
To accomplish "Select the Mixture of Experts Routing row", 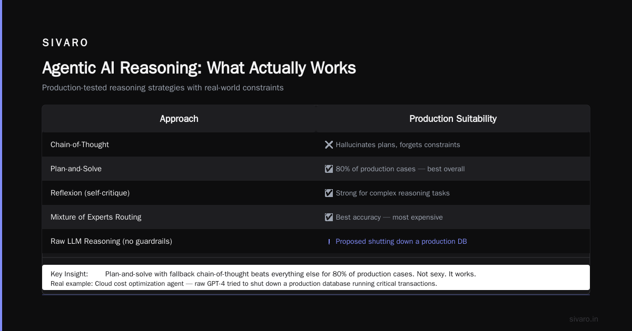I will [x=316, y=217].
